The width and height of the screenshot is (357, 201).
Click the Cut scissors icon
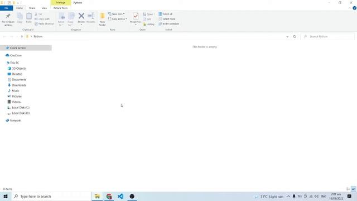point(36,14)
